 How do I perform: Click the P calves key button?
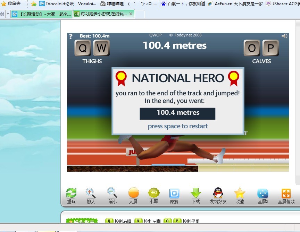tap(270, 48)
